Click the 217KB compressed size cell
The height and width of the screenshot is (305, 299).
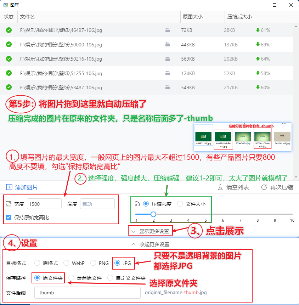[x=231, y=87]
